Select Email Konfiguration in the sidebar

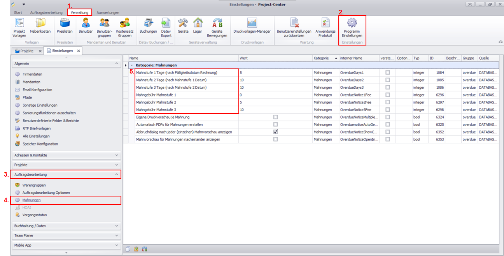coord(37,90)
